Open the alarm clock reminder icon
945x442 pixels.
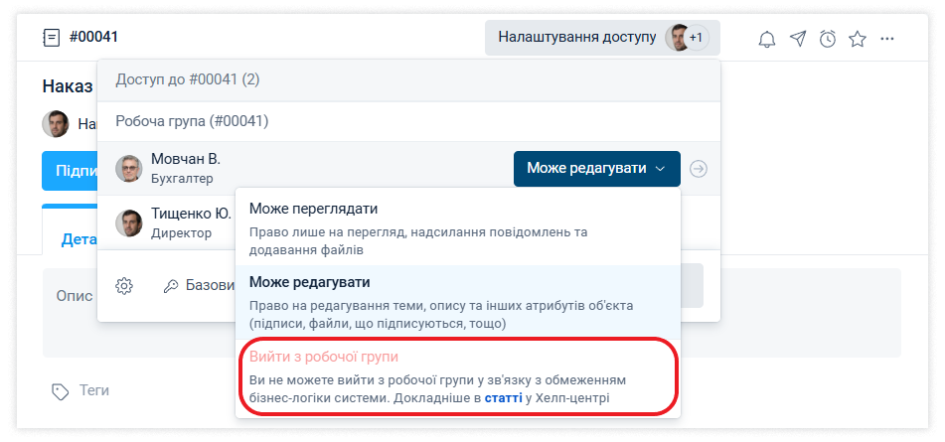(828, 39)
